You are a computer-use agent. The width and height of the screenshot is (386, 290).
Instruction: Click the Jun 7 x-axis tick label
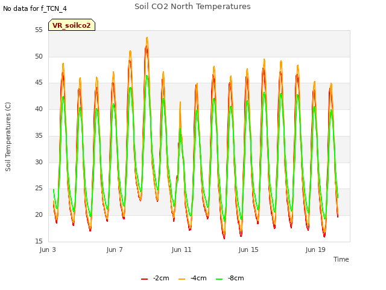click(x=115, y=250)
